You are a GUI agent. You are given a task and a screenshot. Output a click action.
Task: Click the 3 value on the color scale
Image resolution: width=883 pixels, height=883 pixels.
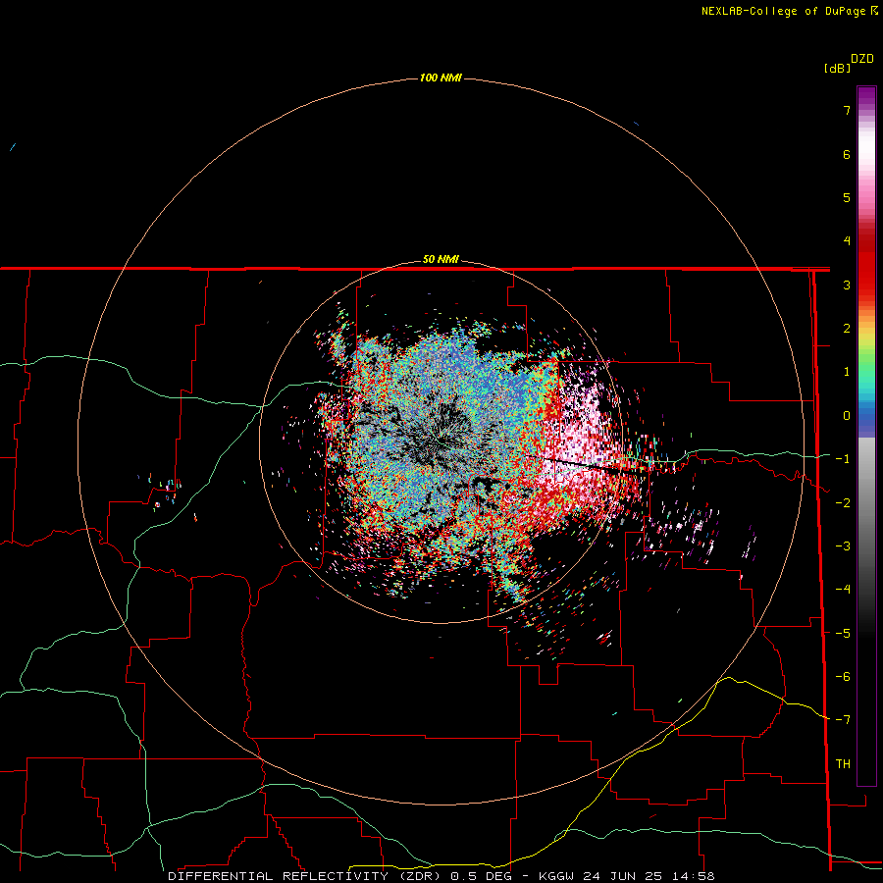tap(847, 285)
